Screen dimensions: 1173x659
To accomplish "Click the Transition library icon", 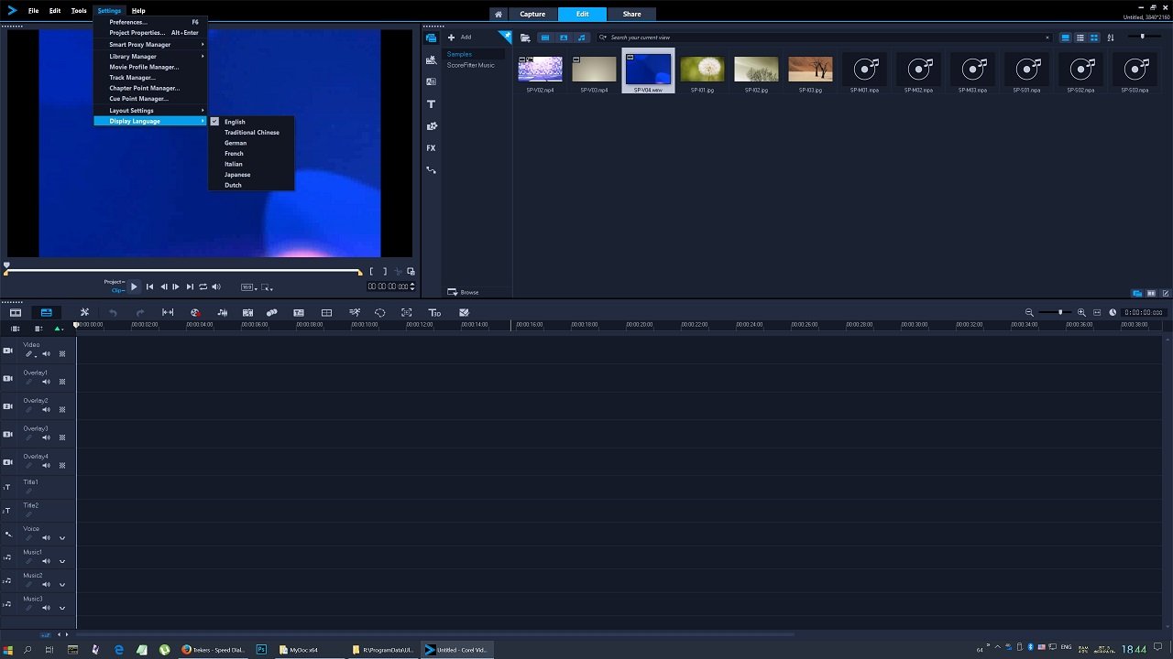I will pos(431,81).
